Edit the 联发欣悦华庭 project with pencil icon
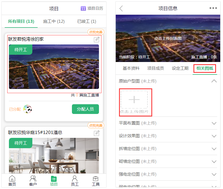The width and height of the screenshot is (223, 189). click(x=96, y=133)
